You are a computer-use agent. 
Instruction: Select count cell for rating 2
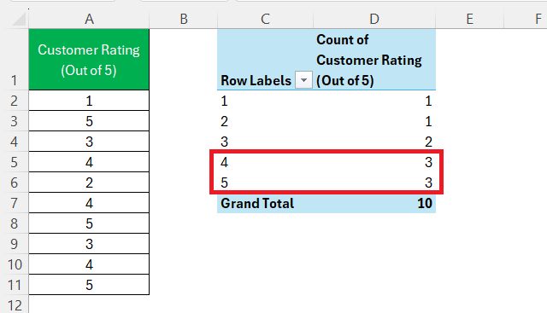[374, 121]
